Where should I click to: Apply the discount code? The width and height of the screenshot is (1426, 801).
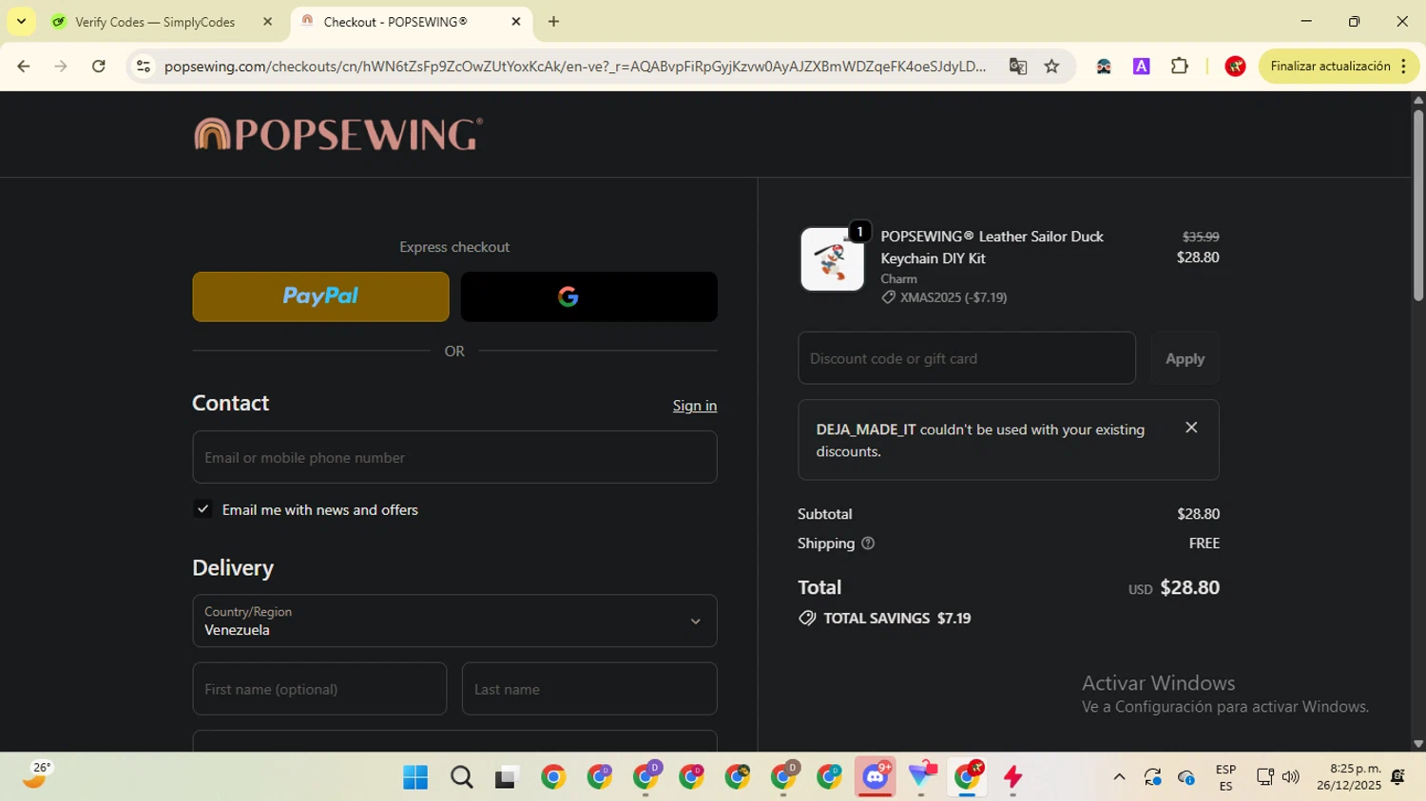pos(1185,358)
